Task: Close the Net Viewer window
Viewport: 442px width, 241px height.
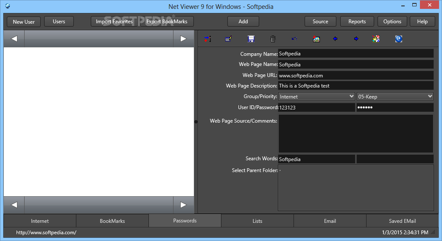Action: (430, 5)
